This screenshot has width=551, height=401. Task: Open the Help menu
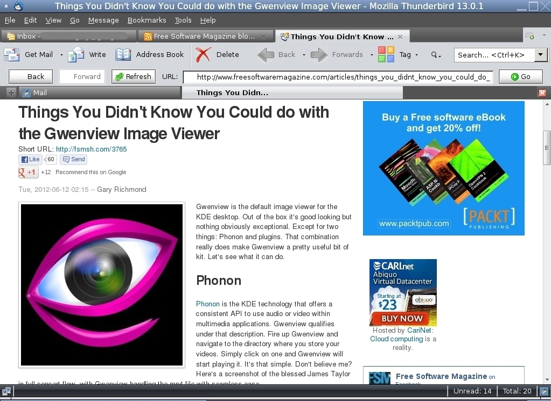[x=208, y=20]
